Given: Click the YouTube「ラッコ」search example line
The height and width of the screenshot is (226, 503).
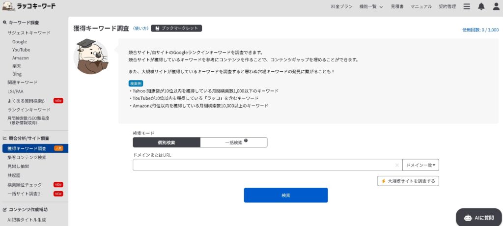Looking at the screenshot, I should (x=194, y=98).
